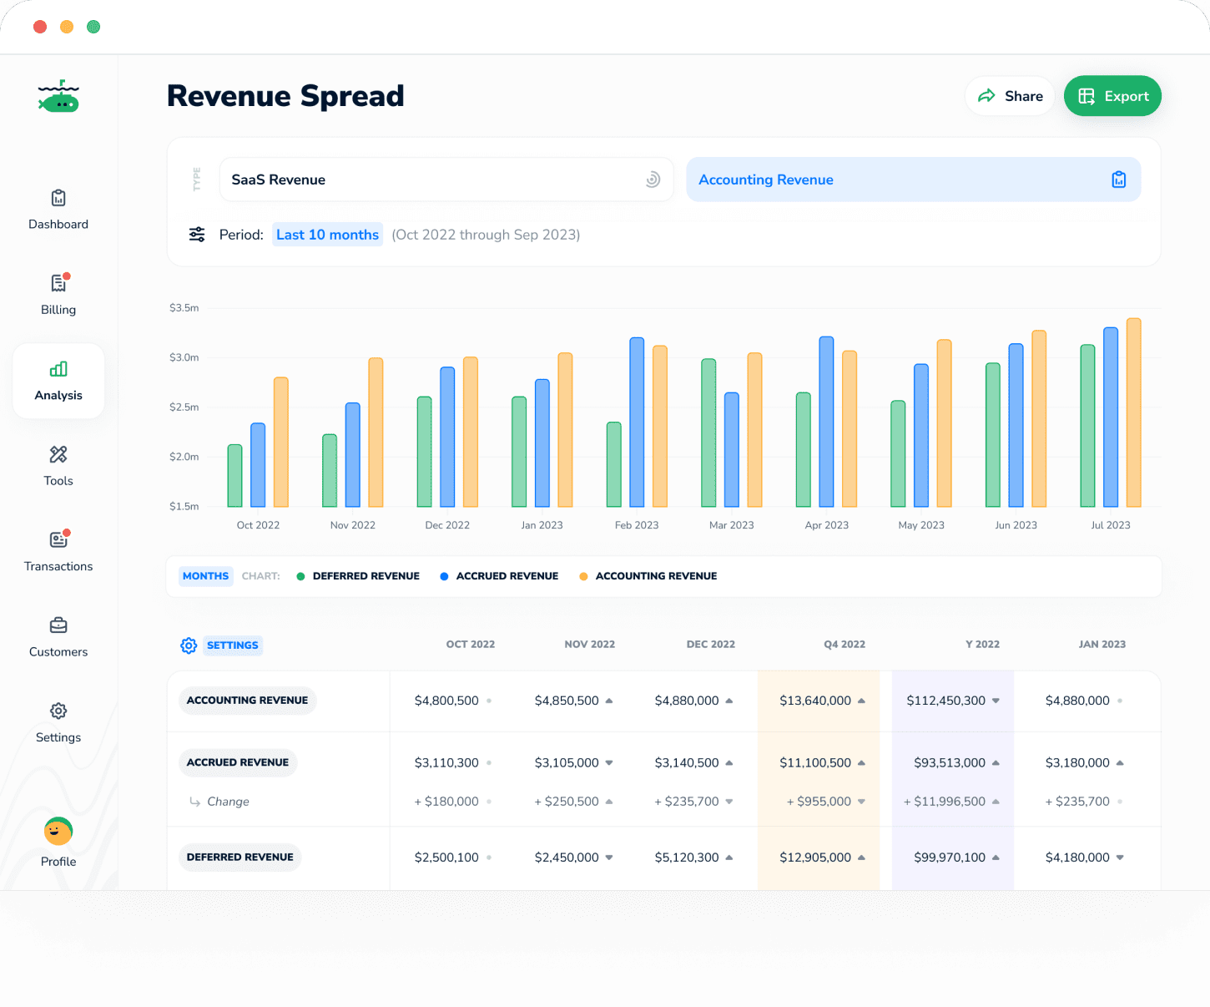This screenshot has width=1210, height=1007.
Task: Open the Tools section in sidebar
Action: click(x=58, y=466)
